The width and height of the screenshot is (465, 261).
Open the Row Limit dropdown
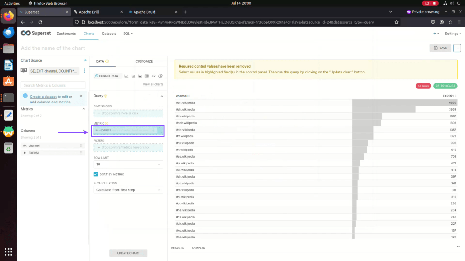tap(128, 164)
